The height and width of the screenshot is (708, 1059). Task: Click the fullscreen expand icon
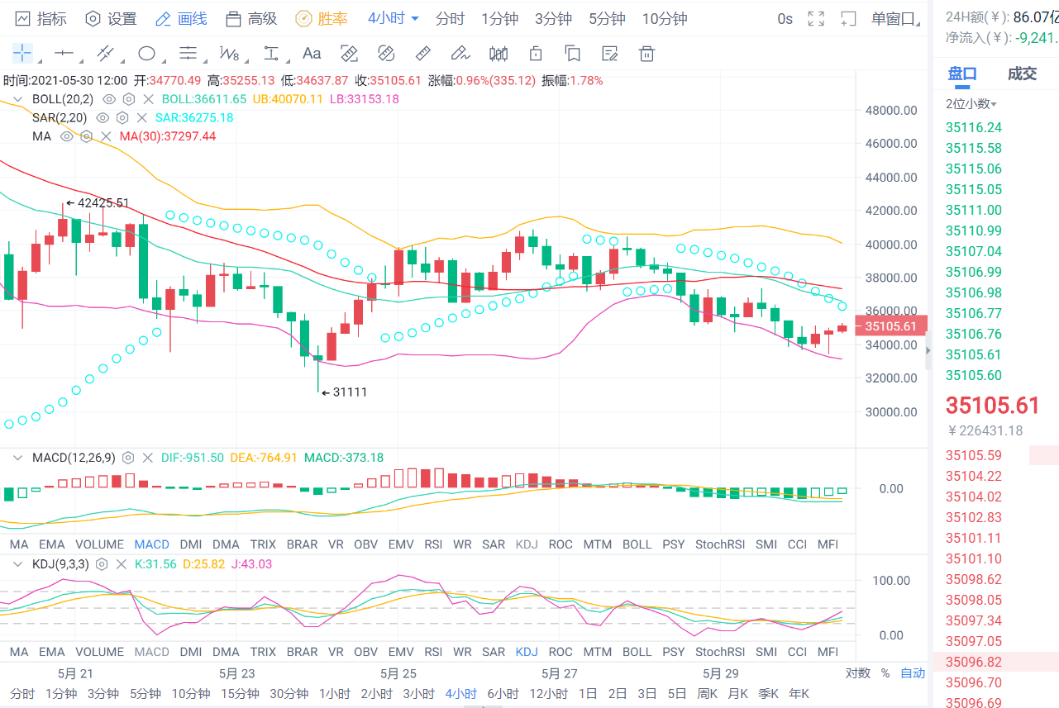click(x=816, y=18)
